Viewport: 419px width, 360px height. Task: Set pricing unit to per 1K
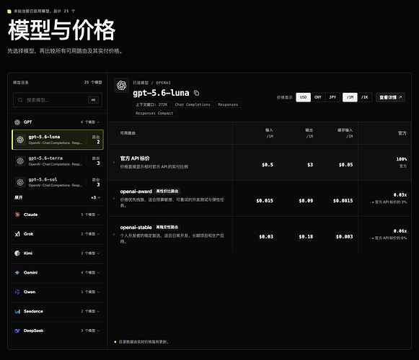pyautogui.click(x=364, y=97)
